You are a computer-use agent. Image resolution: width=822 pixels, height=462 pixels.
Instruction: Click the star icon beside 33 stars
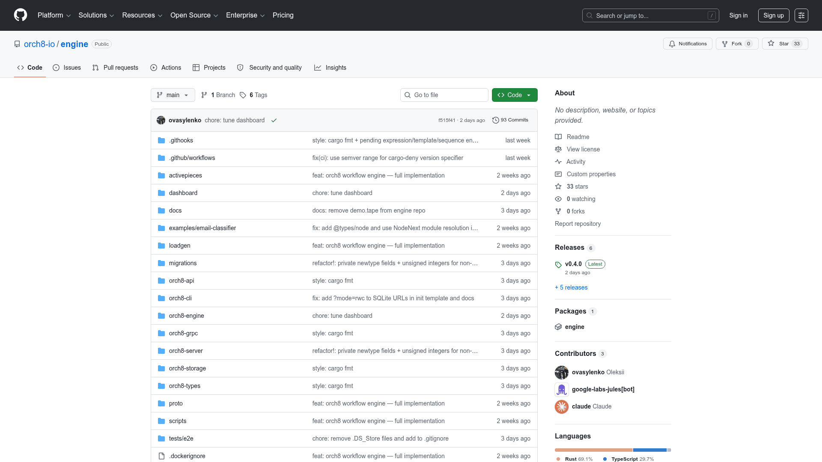558,187
